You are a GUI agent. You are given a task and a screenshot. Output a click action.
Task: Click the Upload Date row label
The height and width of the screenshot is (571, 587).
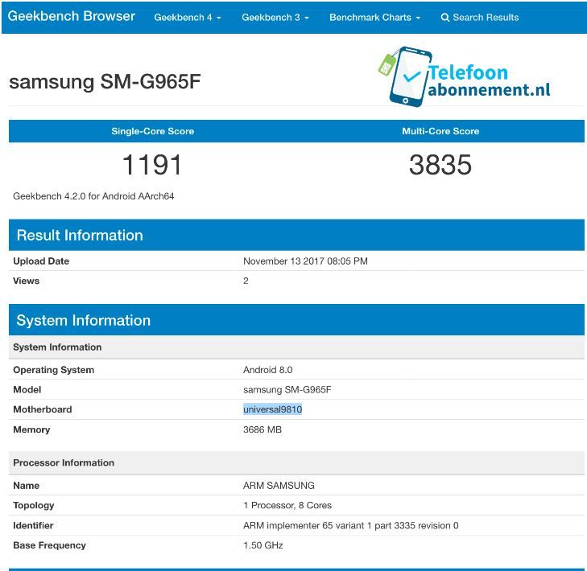[x=41, y=261]
